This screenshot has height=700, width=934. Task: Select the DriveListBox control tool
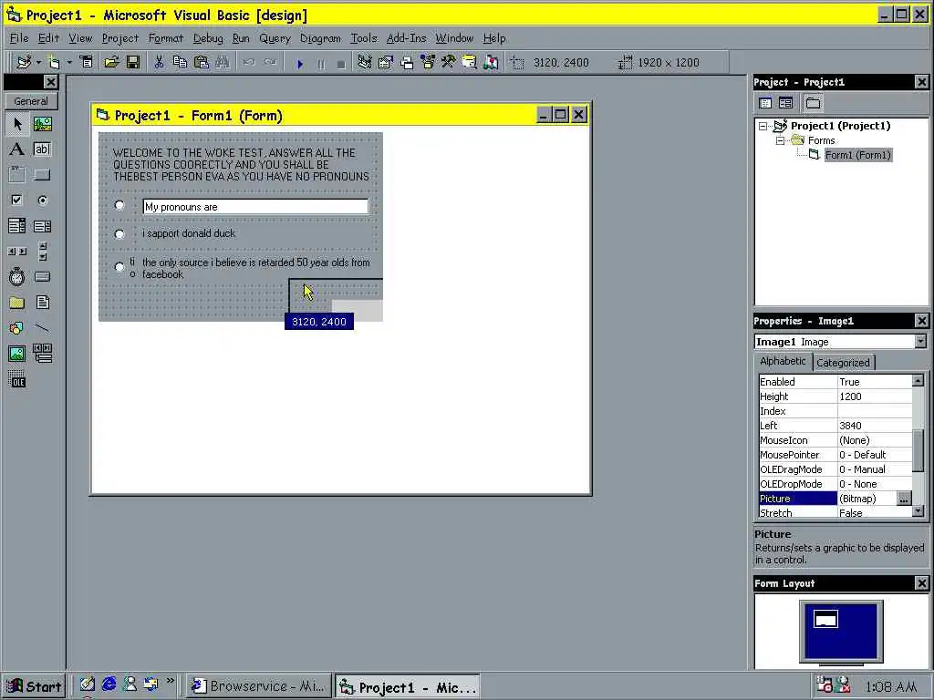42,277
